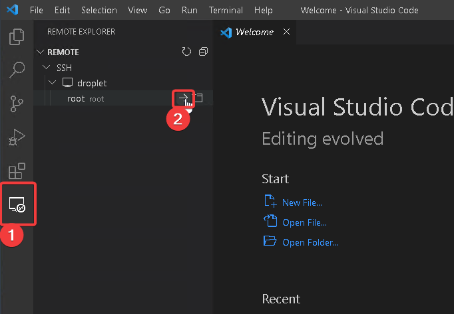Click the droplet monitor icon
This screenshot has height=314, width=454.
(67, 82)
